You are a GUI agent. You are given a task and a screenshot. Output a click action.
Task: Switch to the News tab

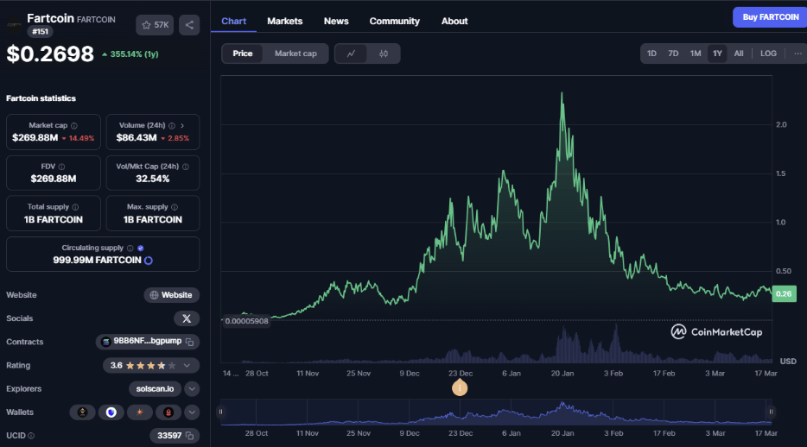pos(336,21)
